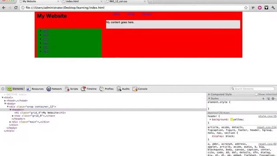Viewport: 277px width, 156px height.
Task: Open the Scripts panel in DevTools
Action: [71, 89]
